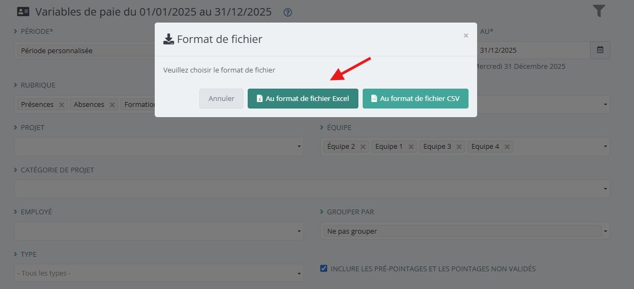Remove the Absences tag

pyautogui.click(x=112, y=105)
